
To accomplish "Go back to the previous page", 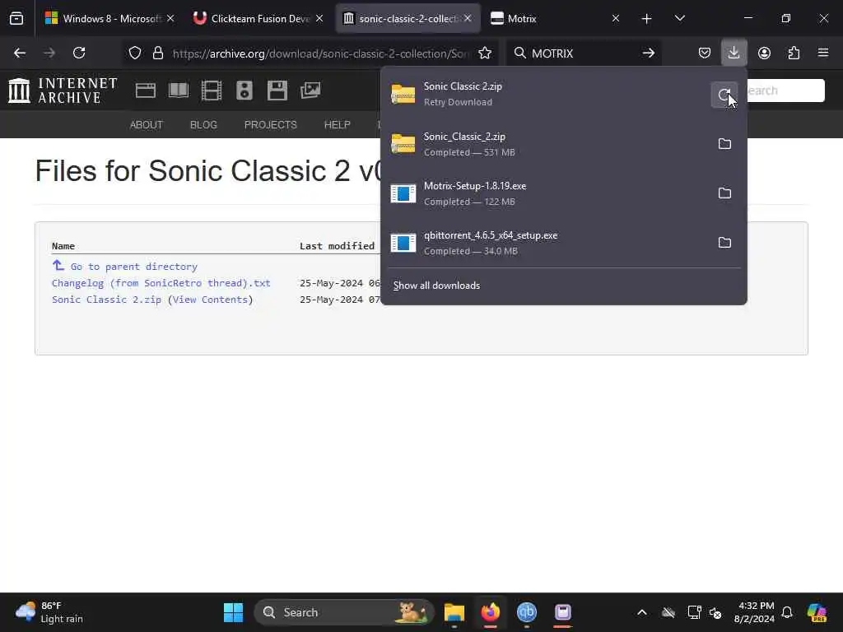I will 20,53.
